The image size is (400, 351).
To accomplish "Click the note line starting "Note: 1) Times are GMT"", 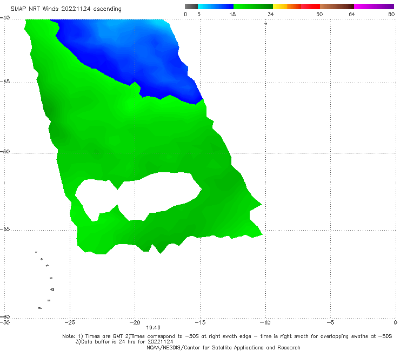I will click(x=227, y=336).
